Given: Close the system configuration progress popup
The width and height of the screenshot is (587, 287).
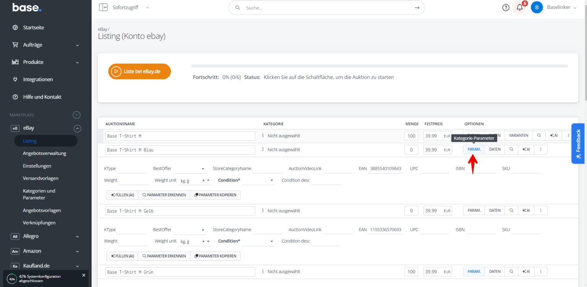Looking at the screenshot, I should [x=84, y=275].
